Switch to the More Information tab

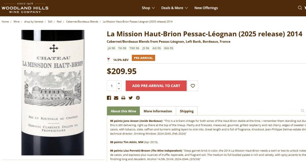(x=158, y=111)
